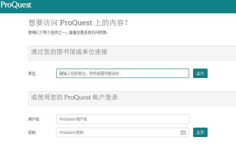Open the virtual keyboard icon in the password field
The width and height of the screenshot is (236, 146).
(x=183, y=132)
